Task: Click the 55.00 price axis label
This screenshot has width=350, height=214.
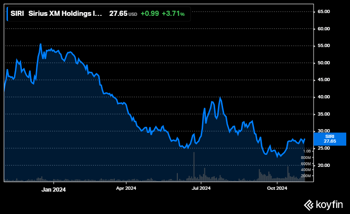Action: coord(324,46)
